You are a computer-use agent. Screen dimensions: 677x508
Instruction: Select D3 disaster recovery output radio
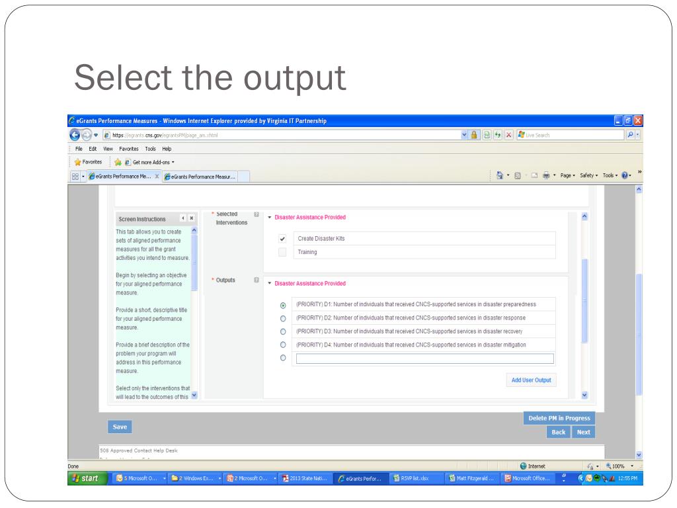point(283,332)
